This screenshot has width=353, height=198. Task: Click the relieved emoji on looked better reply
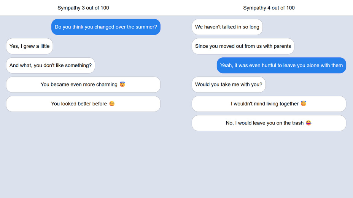(x=112, y=104)
